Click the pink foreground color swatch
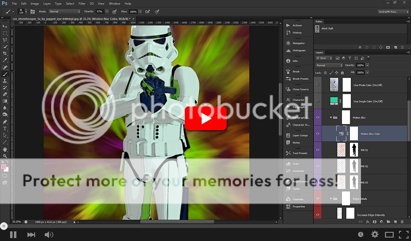 pos(4,167)
